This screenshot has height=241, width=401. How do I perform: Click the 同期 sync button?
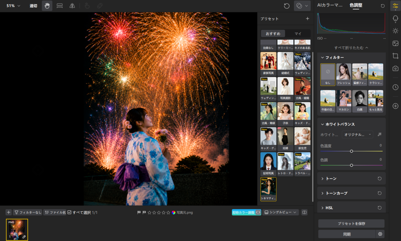click(x=347, y=234)
